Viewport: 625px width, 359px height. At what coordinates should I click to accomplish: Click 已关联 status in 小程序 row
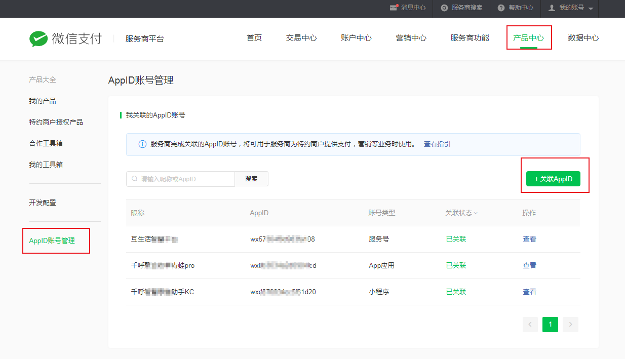coord(456,292)
